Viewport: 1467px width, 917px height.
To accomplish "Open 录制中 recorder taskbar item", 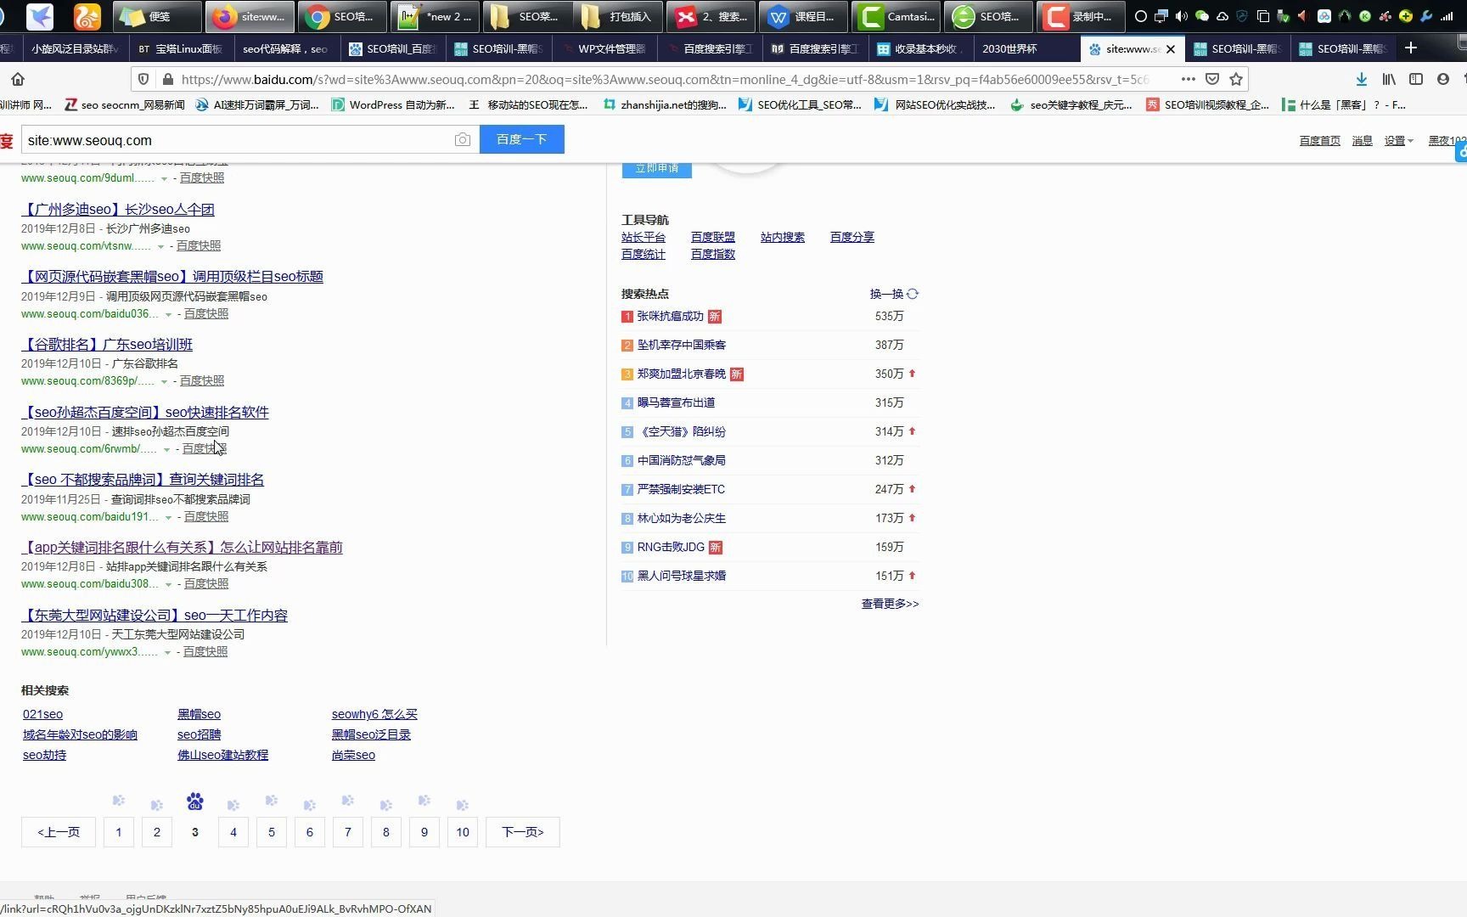I will [x=1082, y=16].
